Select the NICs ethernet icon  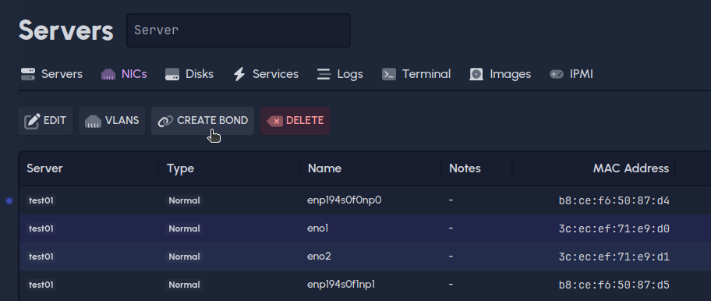click(x=108, y=74)
